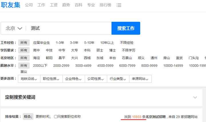206x122 pixels.
Task: Select 面议 salary filter
Action: click(x=24, y=72)
